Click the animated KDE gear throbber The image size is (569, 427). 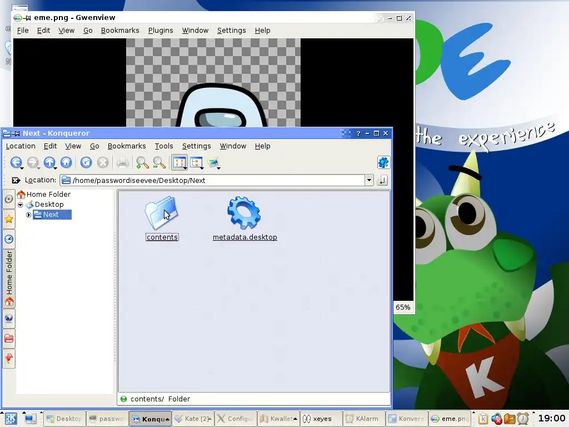pyautogui.click(x=383, y=162)
